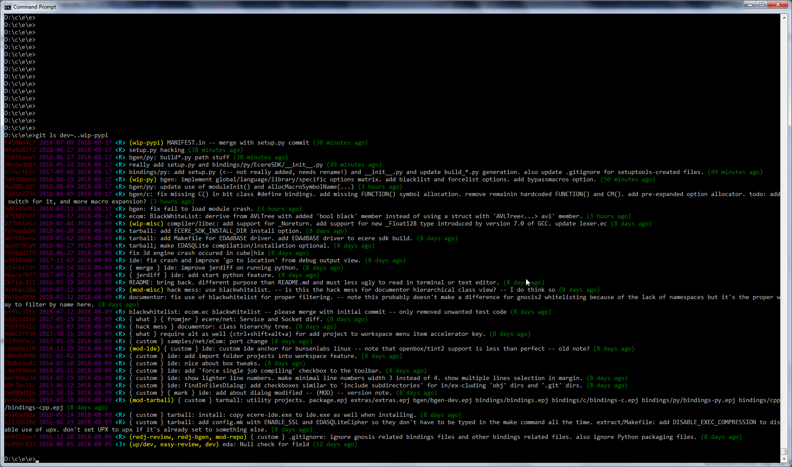Click the "<J>" author marker
This screenshot has width=792, height=467.
(x=120, y=444)
